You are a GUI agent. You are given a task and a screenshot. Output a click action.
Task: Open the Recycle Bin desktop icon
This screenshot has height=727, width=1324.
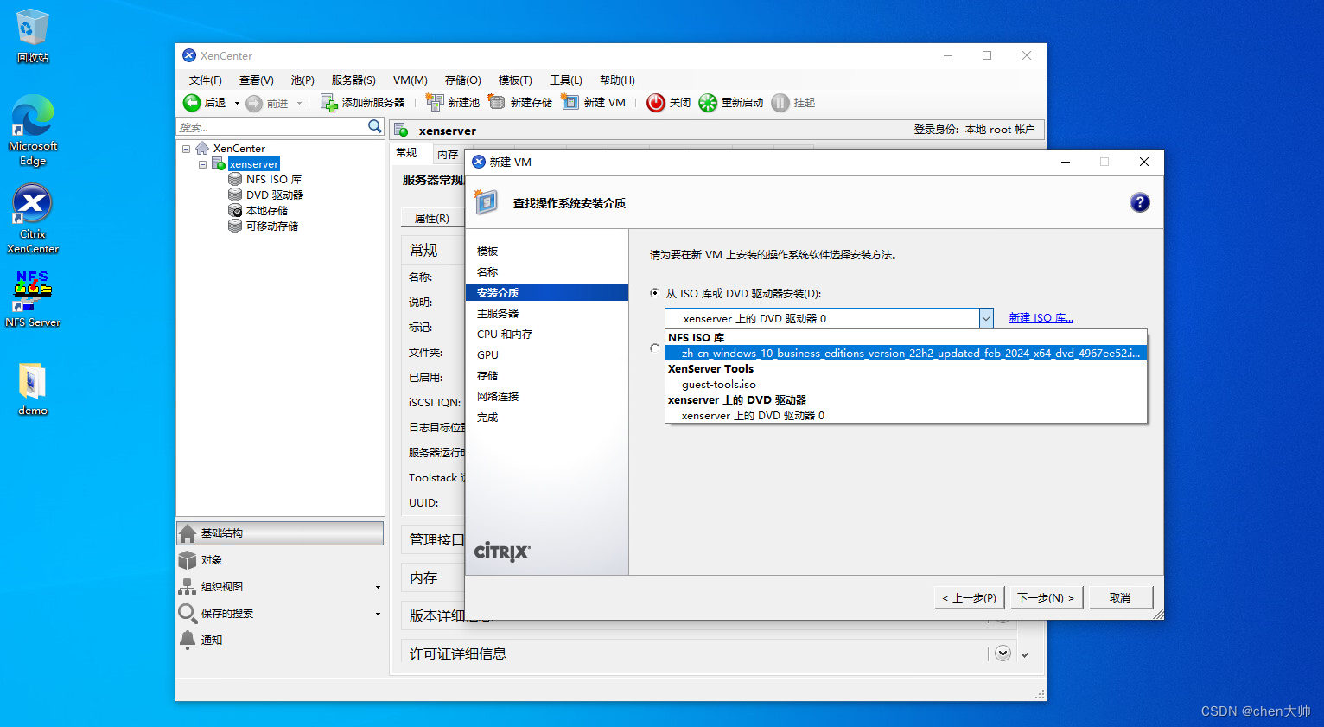point(33,35)
